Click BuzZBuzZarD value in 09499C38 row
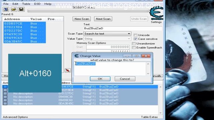The width and height of the screenshot is (214, 120). point(109,97)
